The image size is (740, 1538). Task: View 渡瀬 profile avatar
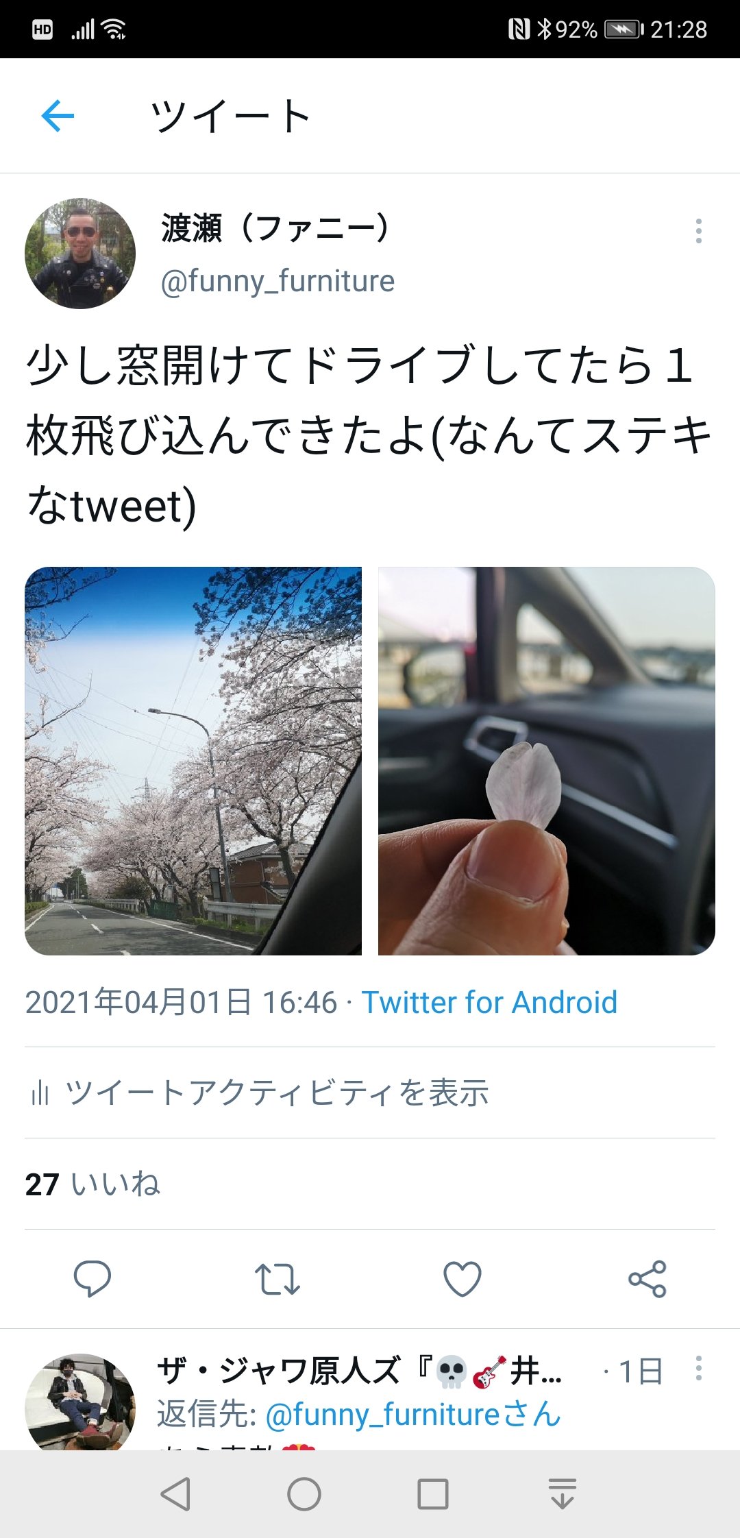pos(80,254)
